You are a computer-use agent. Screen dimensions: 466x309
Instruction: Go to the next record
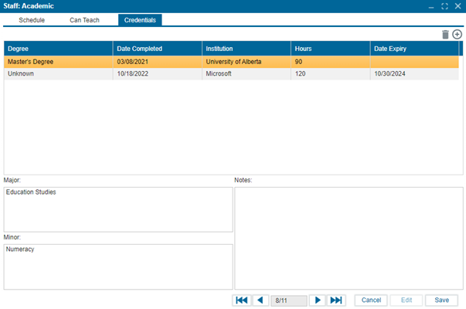317,300
